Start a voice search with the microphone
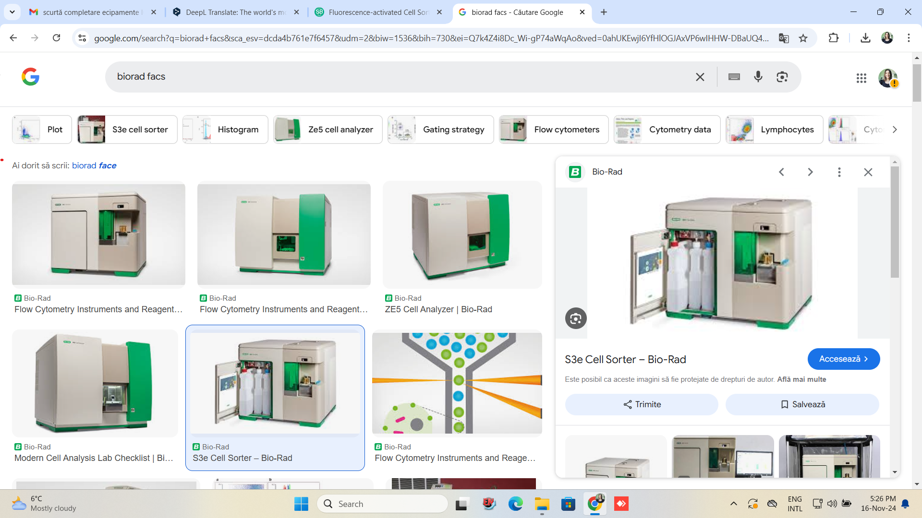 (758, 77)
